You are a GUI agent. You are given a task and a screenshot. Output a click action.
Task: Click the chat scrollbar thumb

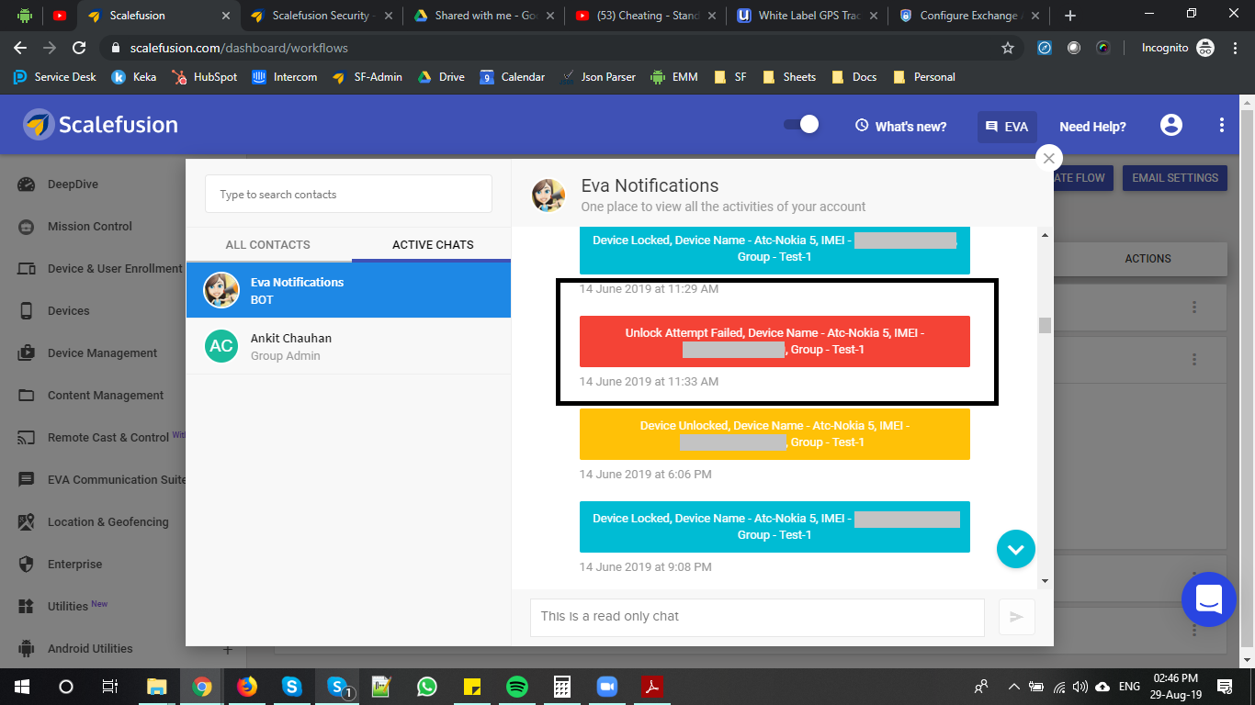1045,325
